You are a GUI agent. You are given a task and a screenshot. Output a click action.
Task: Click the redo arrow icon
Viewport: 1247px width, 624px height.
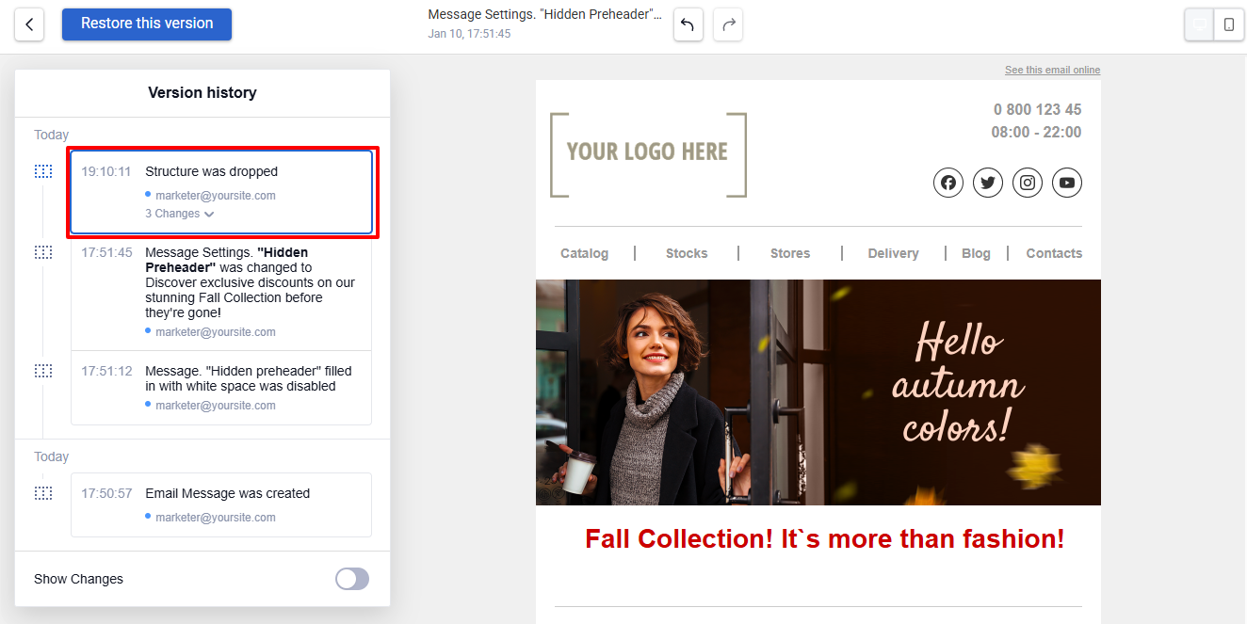728,25
